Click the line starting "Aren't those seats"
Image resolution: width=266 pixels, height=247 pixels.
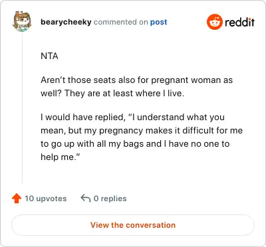(136, 80)
